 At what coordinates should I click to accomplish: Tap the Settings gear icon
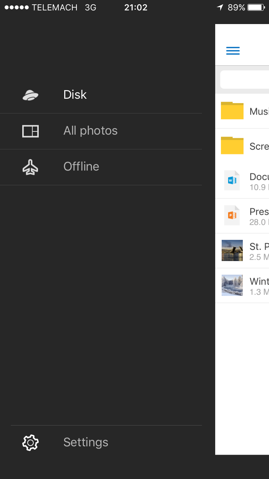tap(30, 442)
